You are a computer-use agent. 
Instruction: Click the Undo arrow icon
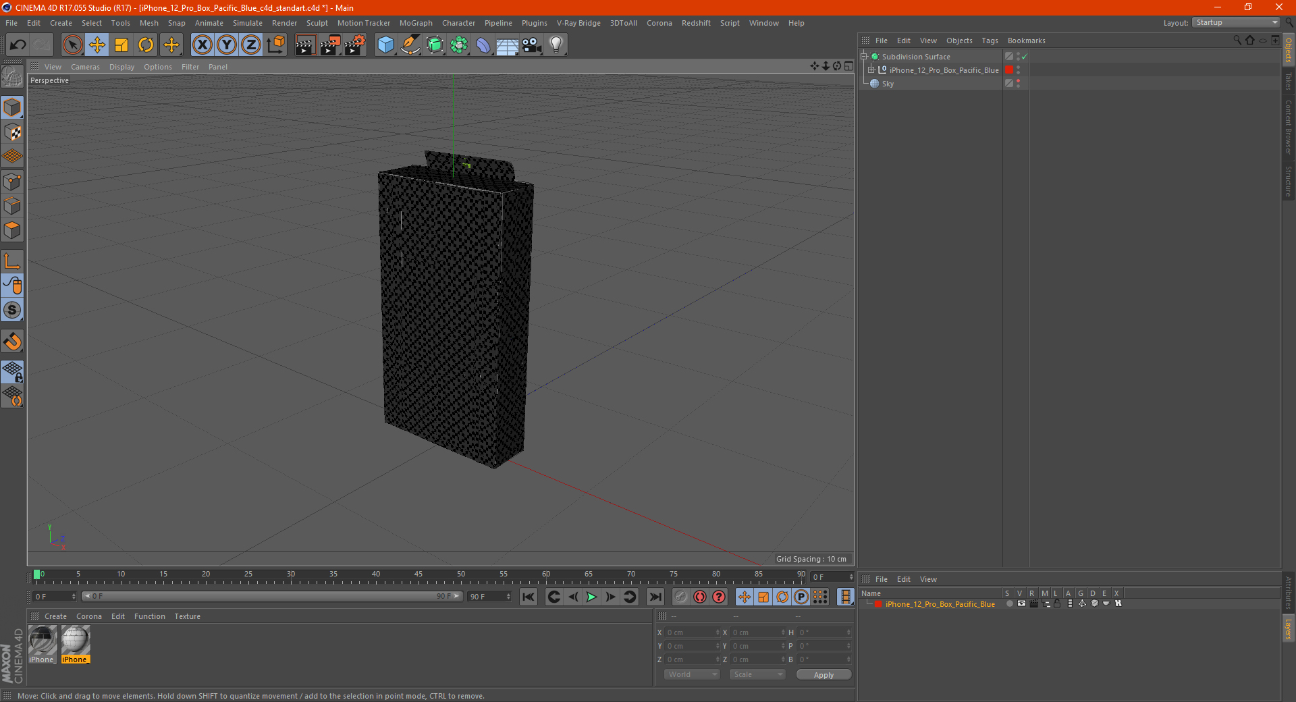(x=18, y=45)
